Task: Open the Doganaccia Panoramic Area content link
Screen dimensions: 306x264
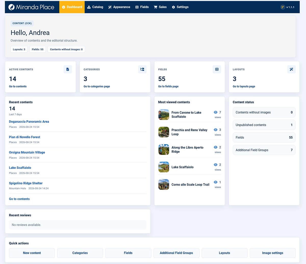Action: pyautogui.click(x=29, y=122)
